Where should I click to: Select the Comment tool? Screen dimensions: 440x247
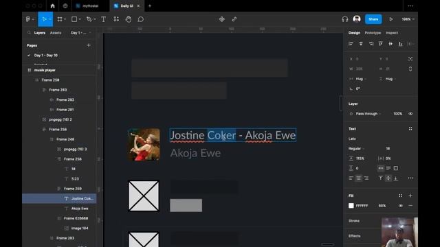[140, 19]
